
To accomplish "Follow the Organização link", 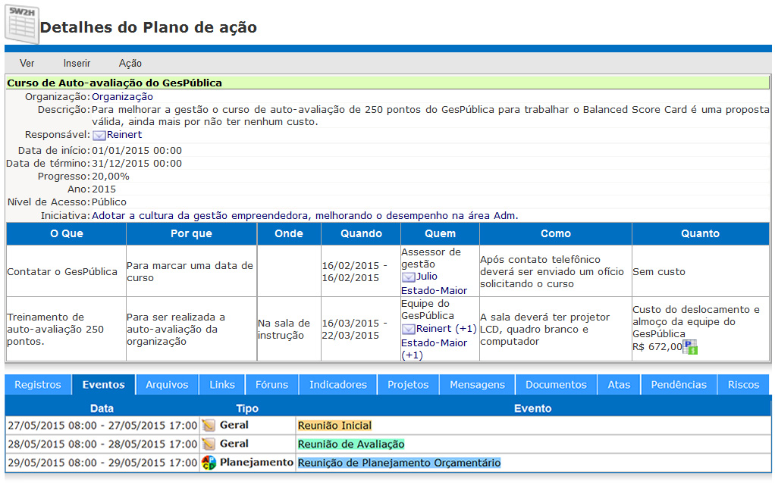I will 122,97.
